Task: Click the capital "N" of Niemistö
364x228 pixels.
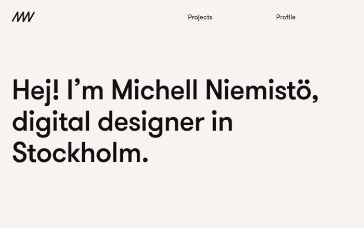Action: 214,90
